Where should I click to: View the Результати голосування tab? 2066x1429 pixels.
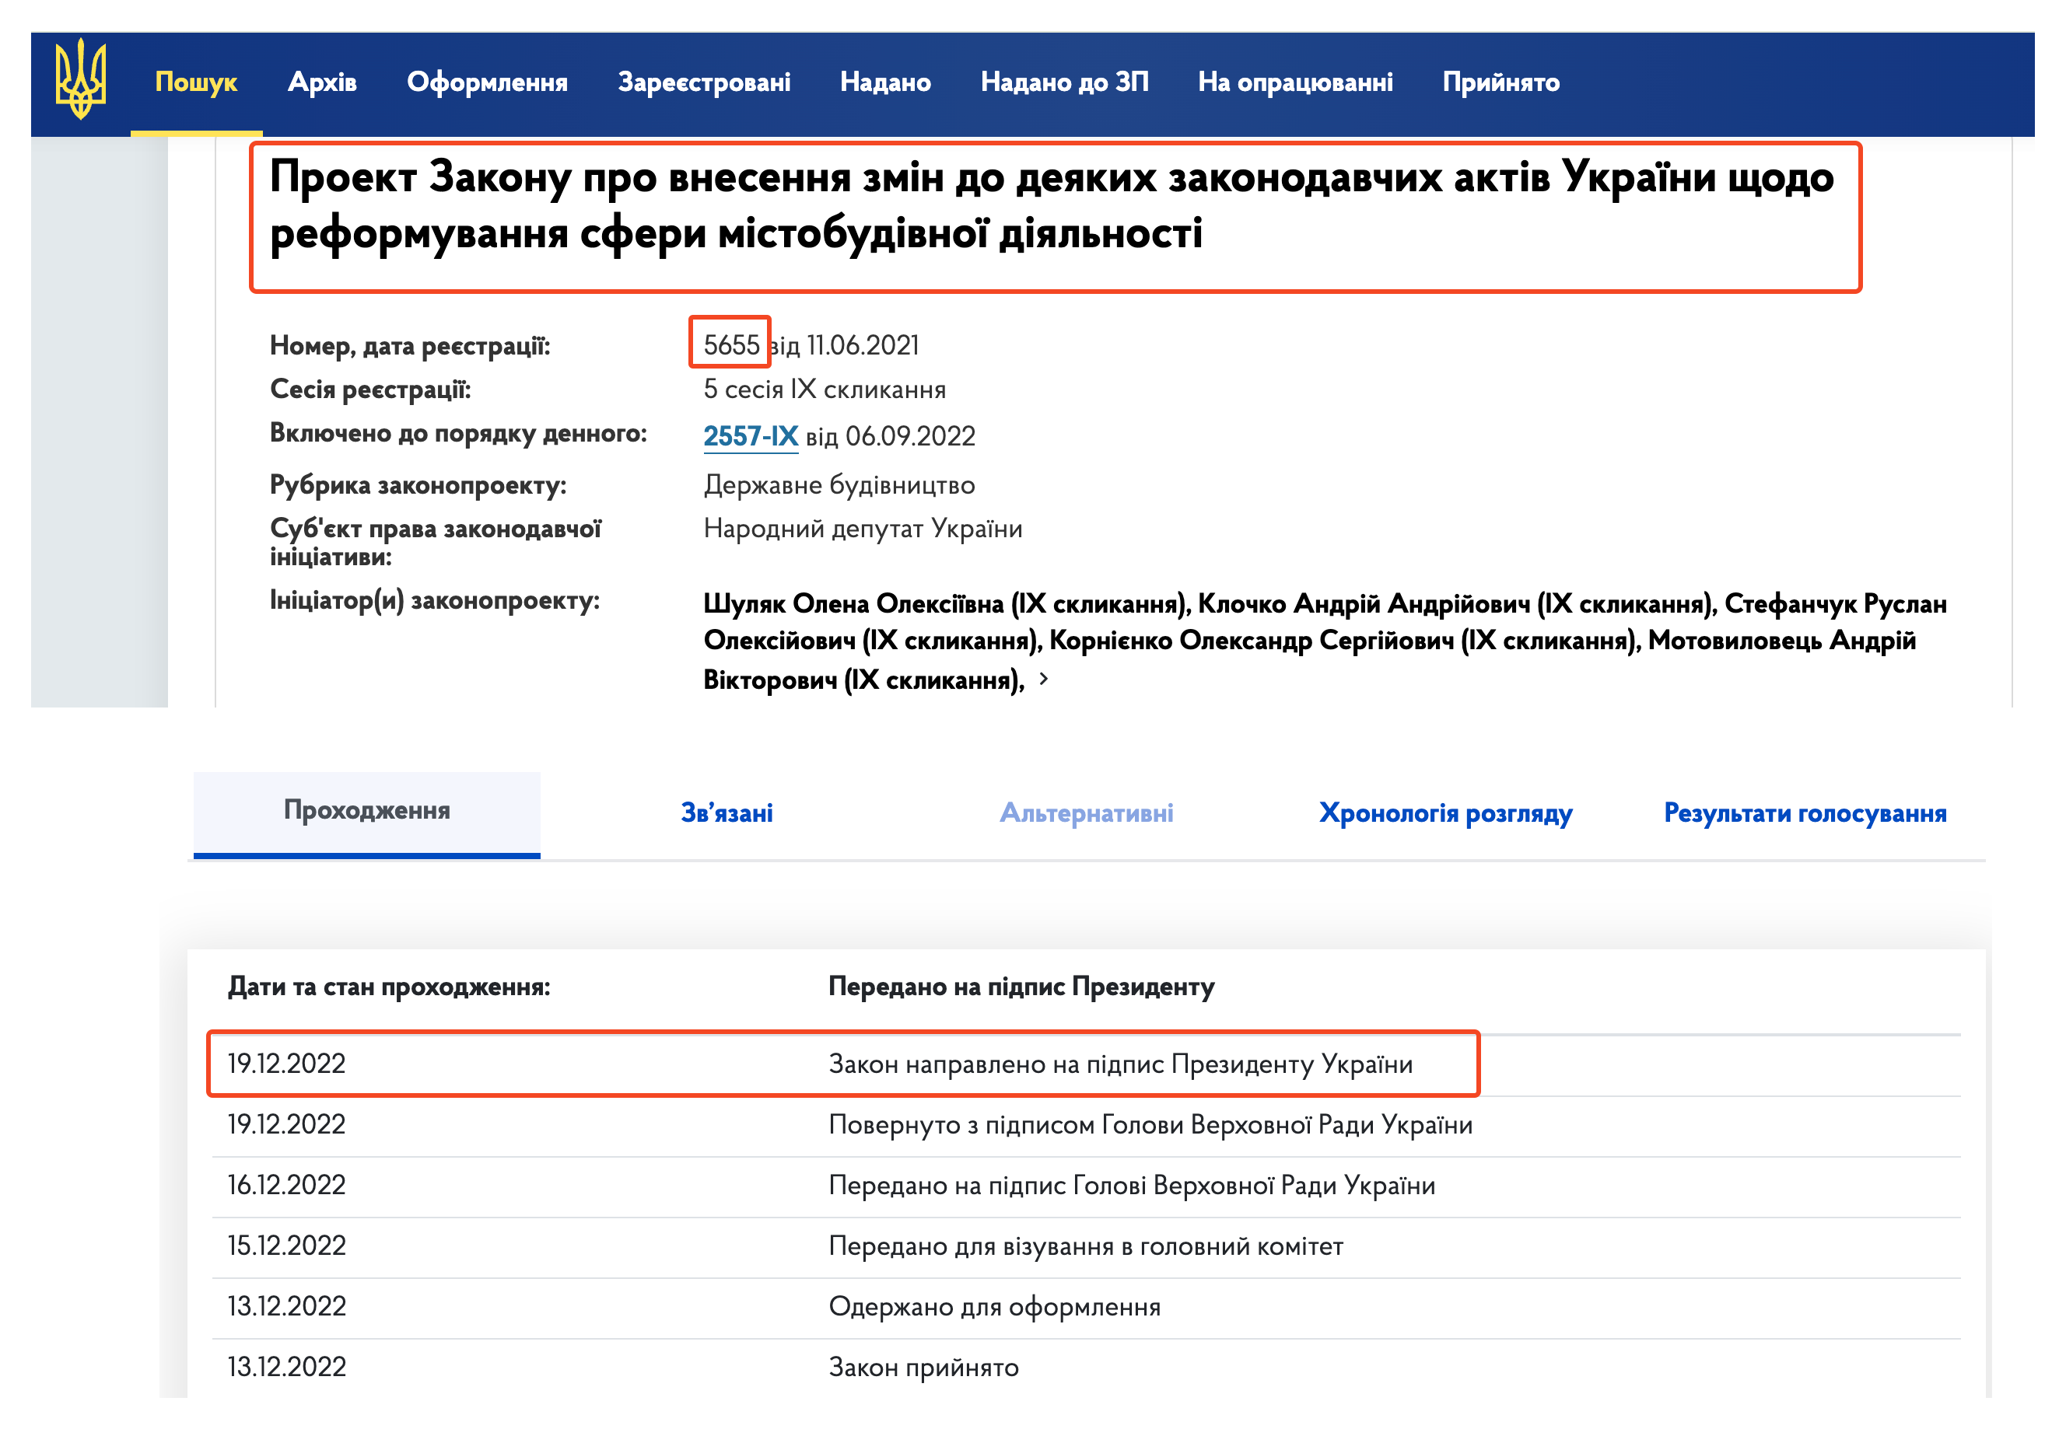click(1805, 813)
